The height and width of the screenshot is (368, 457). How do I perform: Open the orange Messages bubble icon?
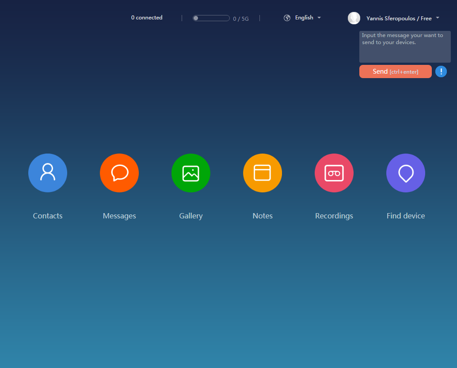click(119, 173)
